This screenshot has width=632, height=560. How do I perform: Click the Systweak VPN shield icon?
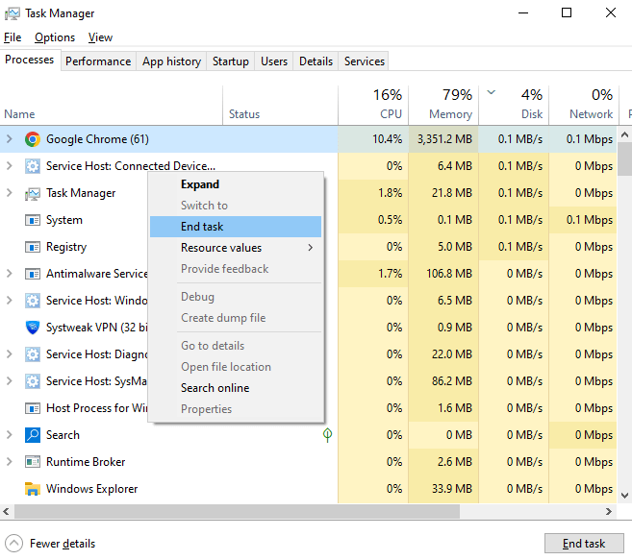[x=32, y=328]
